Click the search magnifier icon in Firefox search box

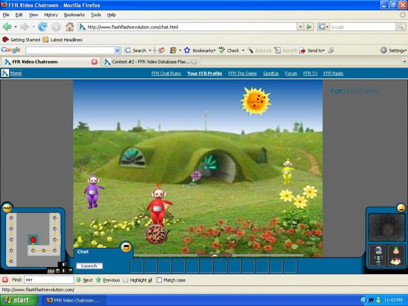[x=400, y=27]
